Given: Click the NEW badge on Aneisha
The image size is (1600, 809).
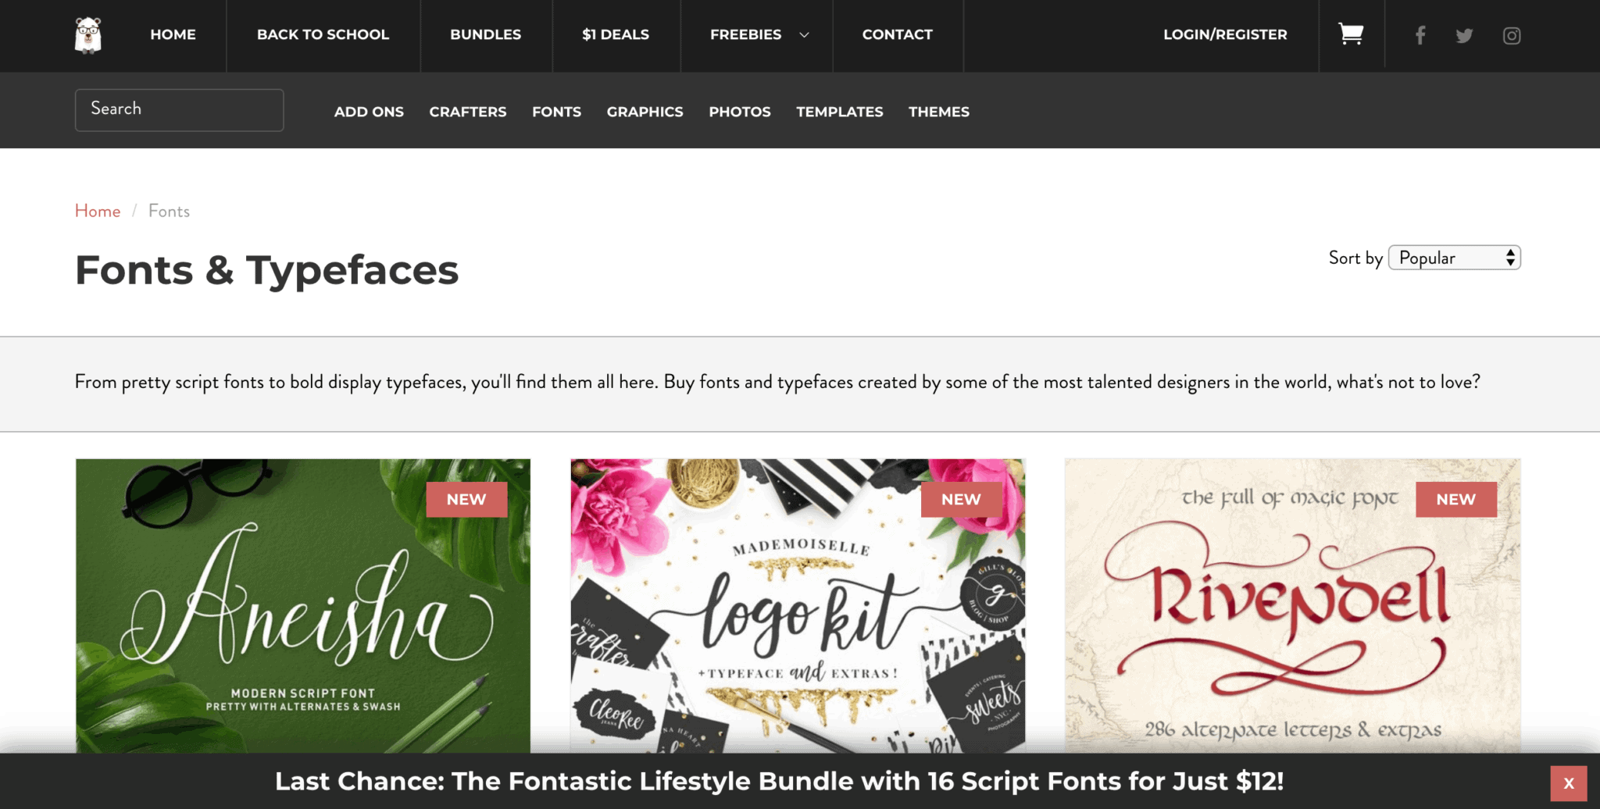Looking at the screenshot, I should pos(466,500).
